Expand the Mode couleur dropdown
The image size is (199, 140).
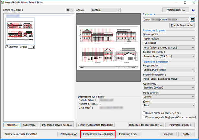pos(169,96)
